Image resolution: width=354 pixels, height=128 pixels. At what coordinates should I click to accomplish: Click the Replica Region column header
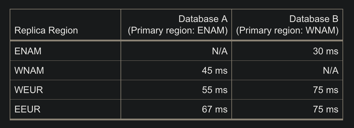(x=65, y=25)
